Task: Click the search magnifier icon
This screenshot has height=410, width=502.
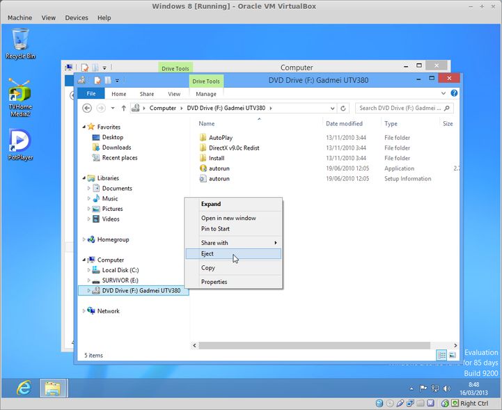Action: point(447,108)
